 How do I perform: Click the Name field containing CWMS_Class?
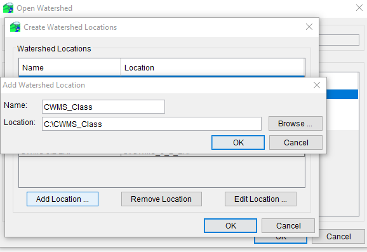[x=103, y=107]
